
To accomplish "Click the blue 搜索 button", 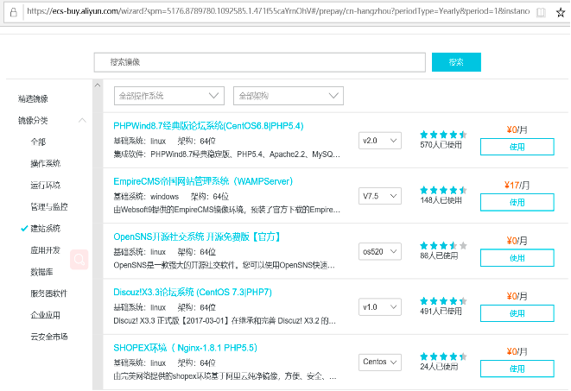I will pos(456,62).
